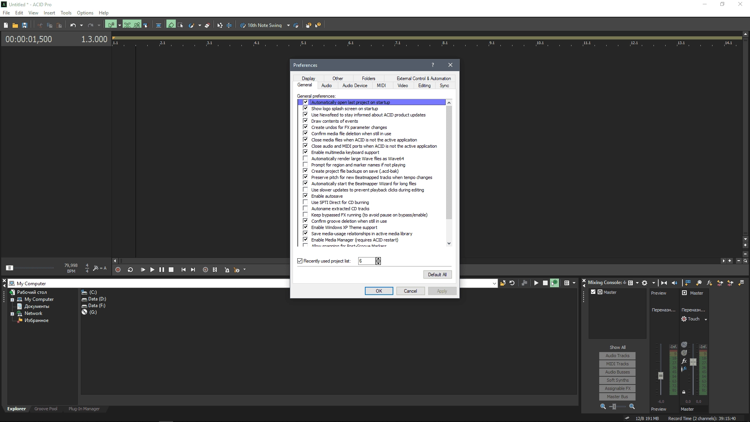
Task: Click the Preview channel volume fader
Action: pyautogui.click(x=661, y=376)
